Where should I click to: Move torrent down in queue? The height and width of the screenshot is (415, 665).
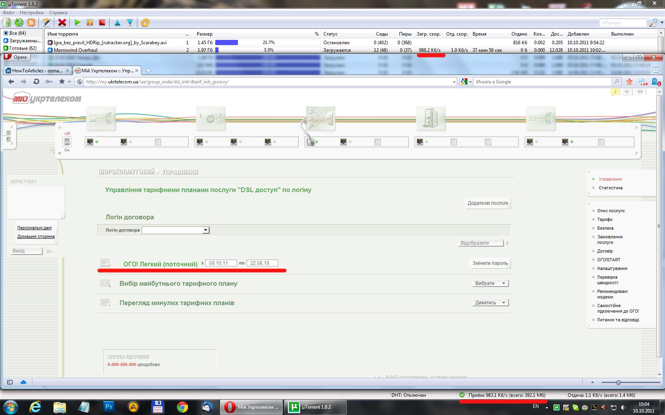pyautogui.click(x=130, y=23)
